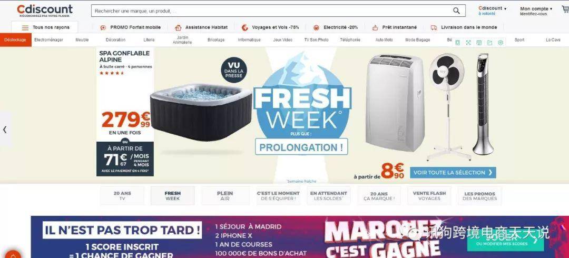The image size is (569, 258).
Task: Open the Informatique category
Action: point(249,40)
